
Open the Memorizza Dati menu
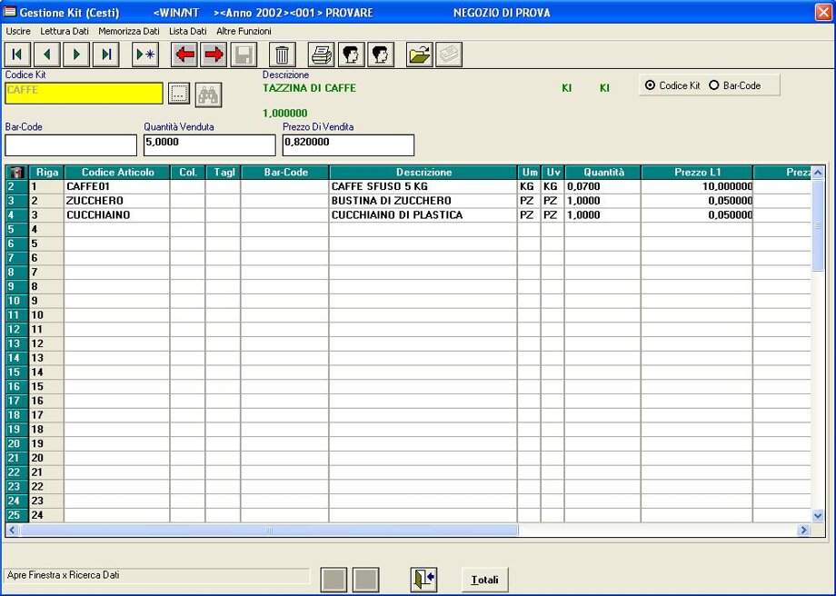click(x=129, y=31)
